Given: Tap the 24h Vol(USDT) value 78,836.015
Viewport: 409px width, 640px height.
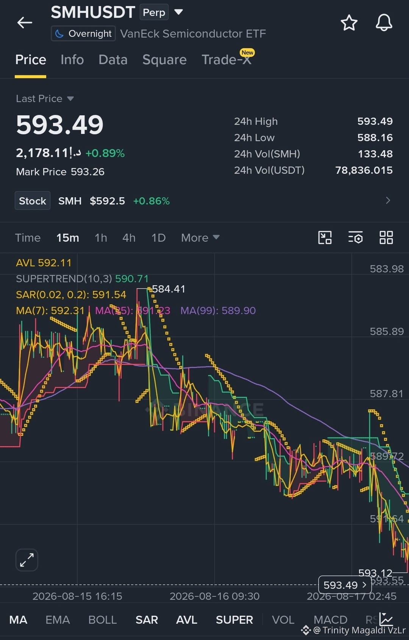Looking at the screenshot, I should (x=364, y=170).
